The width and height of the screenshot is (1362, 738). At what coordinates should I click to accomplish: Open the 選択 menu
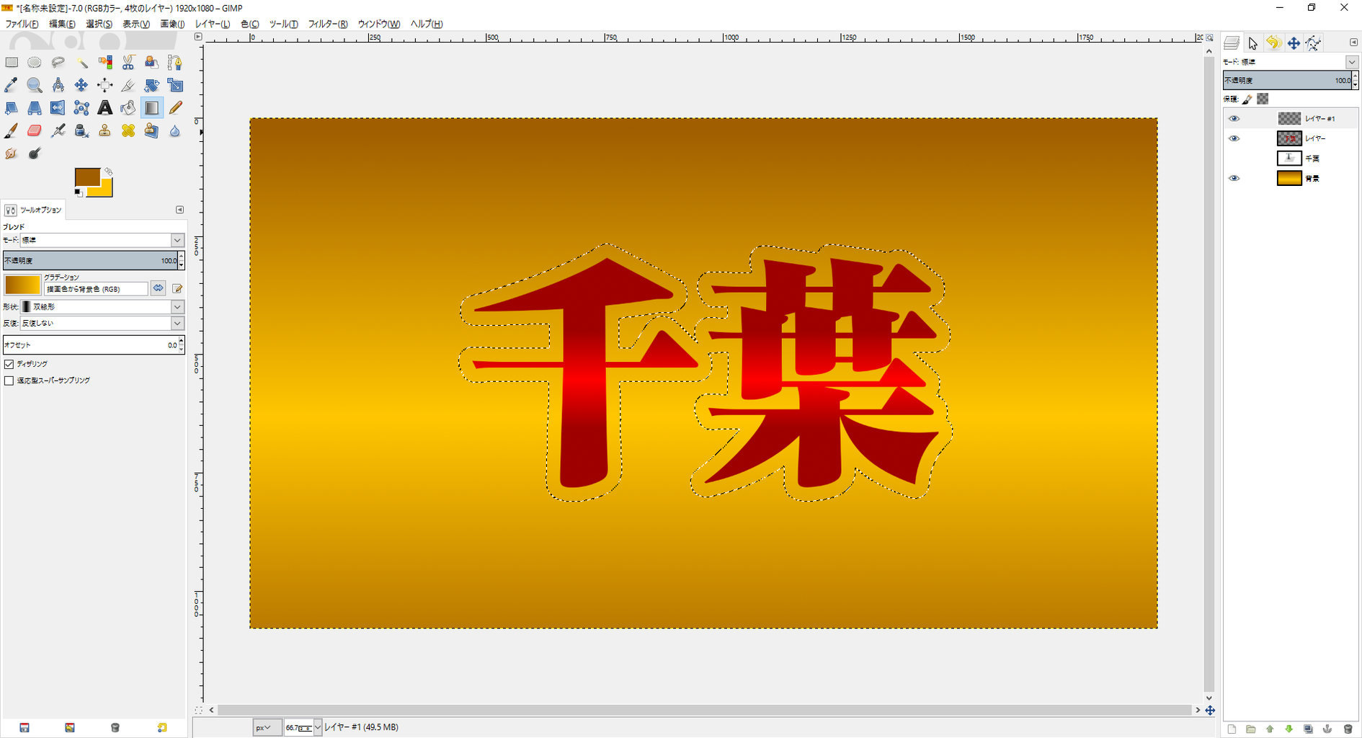point(99,24)
